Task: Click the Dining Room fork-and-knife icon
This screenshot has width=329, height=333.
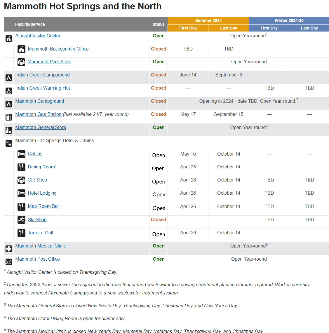Action: click(x=21, y=167)
